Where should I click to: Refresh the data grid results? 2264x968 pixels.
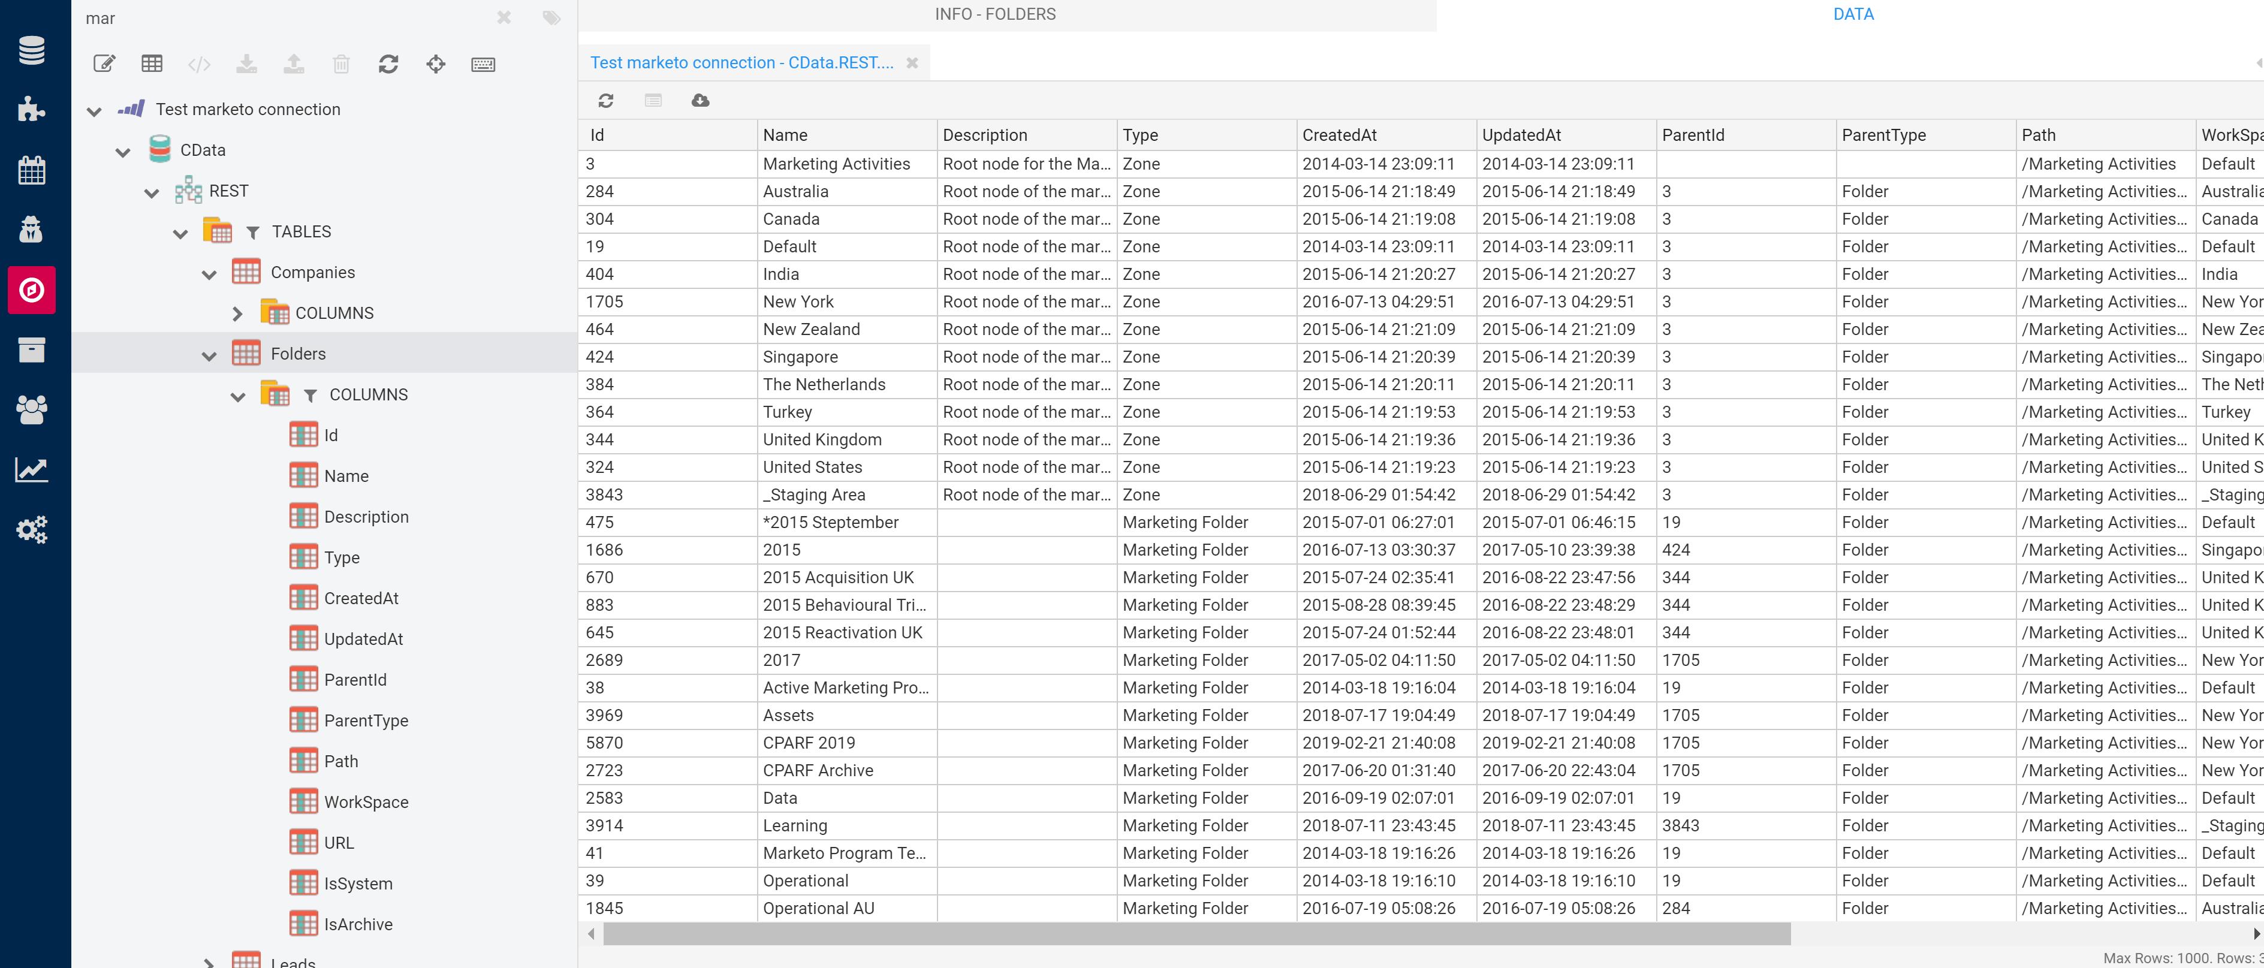click(x=605, y=101)
